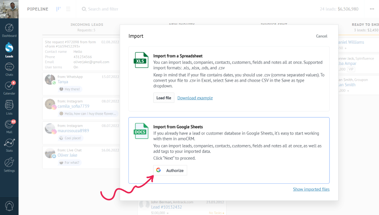
Task: Open the Alba Ampar lead
Action: point(347,63)
